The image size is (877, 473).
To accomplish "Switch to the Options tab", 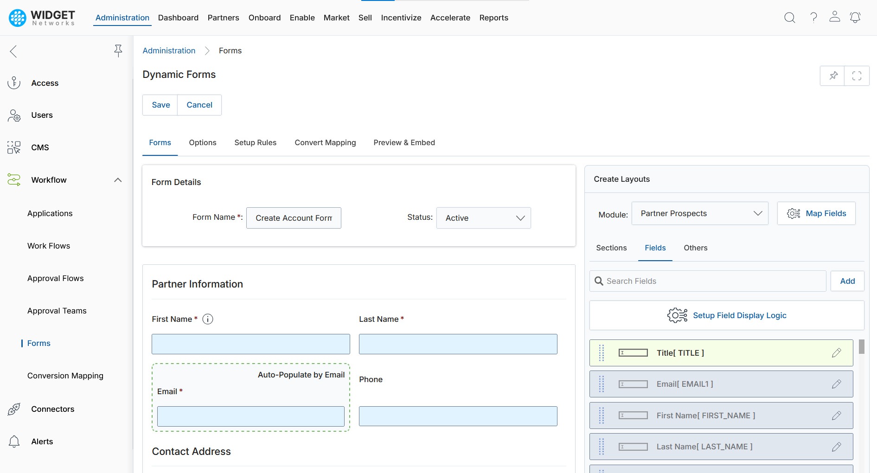I will pos(203,142).
